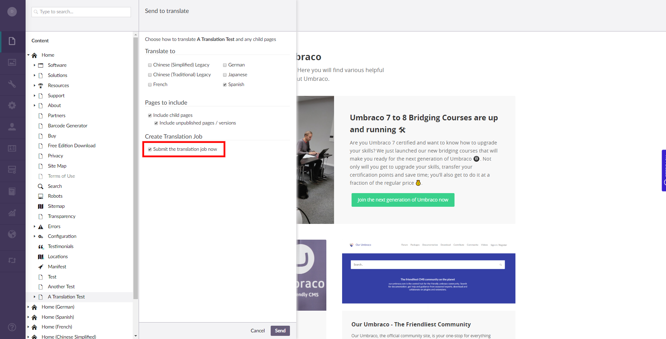Open the Help question mark icon
Screen dimensions: 666x339
point(12,327)
